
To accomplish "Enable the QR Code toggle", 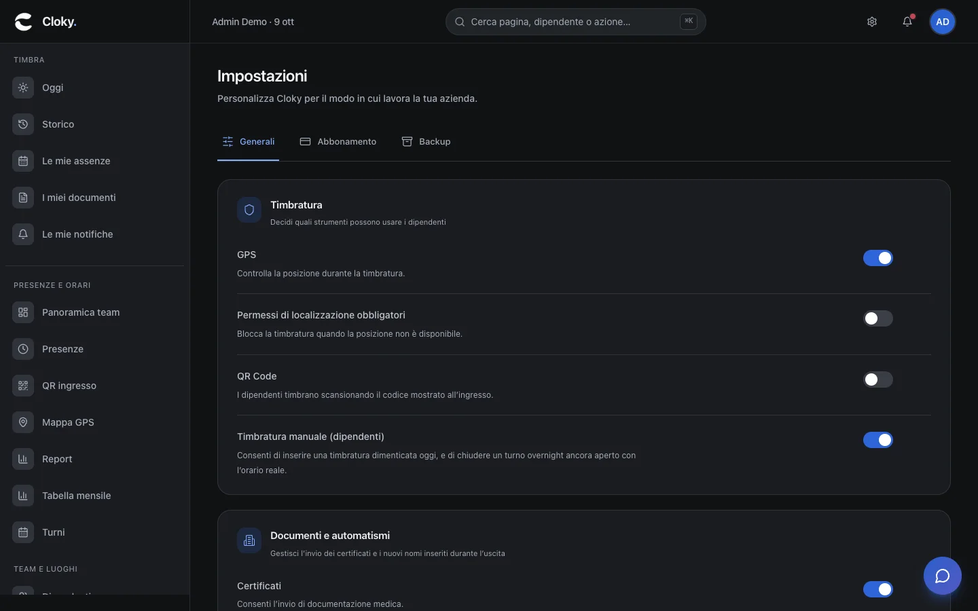I will (x=878, y=379).
